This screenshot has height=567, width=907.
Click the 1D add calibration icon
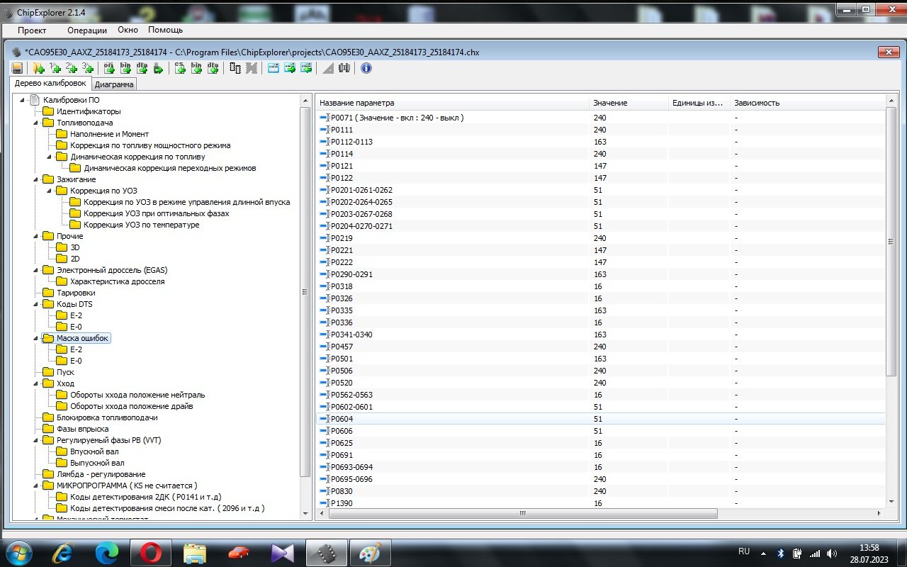pos(55,68)
